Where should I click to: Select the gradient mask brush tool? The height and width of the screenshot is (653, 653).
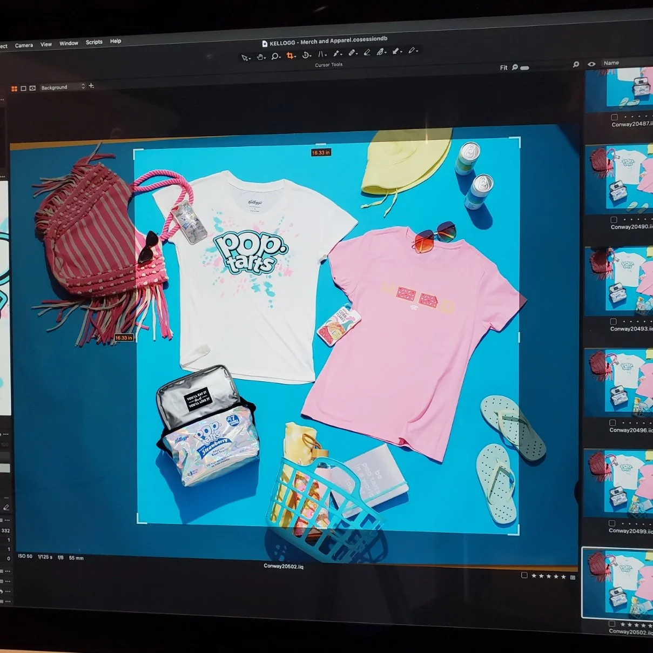click(x=381, y=52)
